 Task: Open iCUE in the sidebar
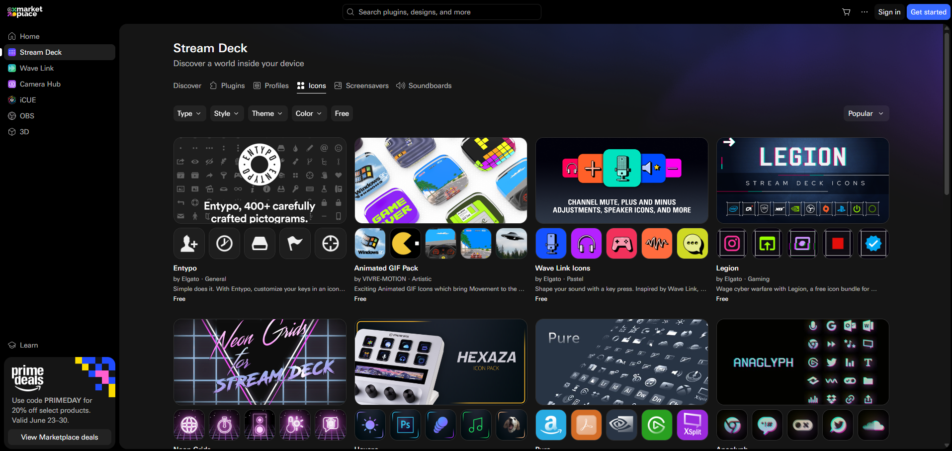60,100
